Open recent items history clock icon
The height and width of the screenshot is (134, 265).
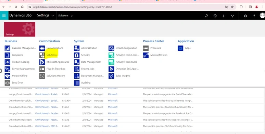point(215,16)
